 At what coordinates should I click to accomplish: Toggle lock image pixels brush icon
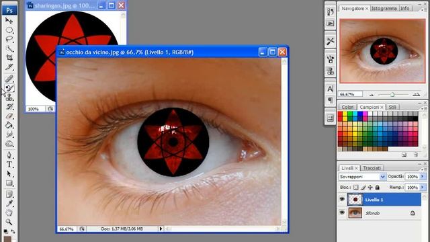(363, 188)
